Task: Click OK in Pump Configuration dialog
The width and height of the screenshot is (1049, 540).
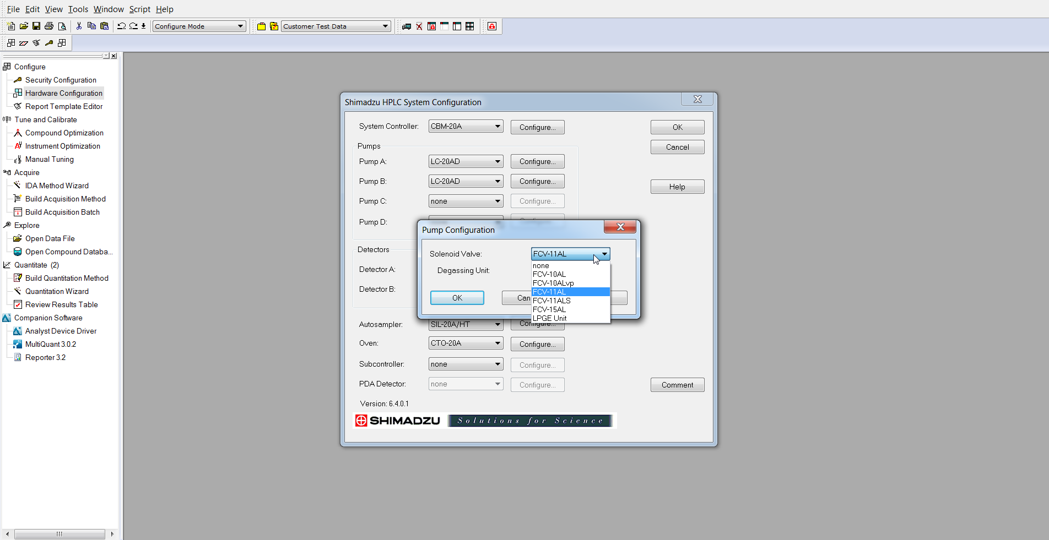Action: [457, 298]
